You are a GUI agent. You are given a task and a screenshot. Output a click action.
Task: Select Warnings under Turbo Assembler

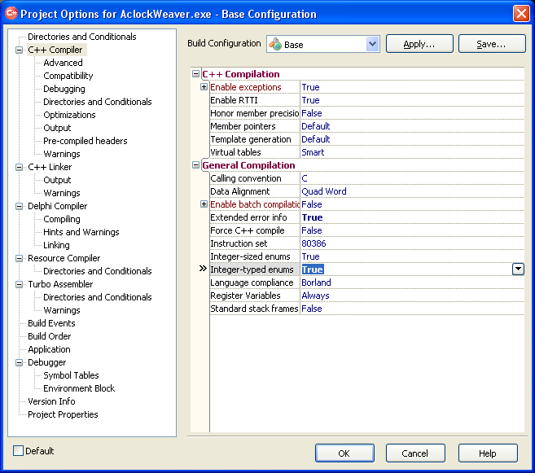(x=62, y=310)
